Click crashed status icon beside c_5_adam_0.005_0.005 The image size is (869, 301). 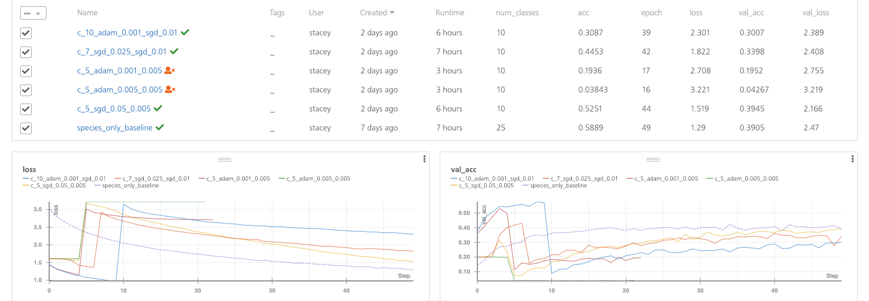[x=170, y=89]
